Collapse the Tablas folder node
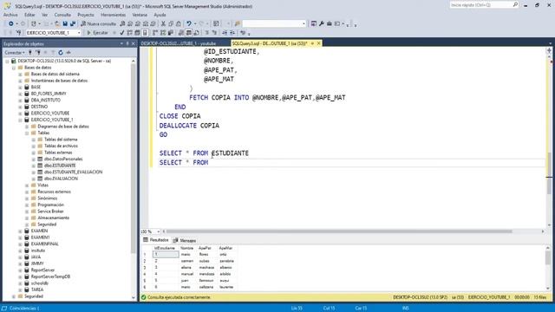 tap(27, 133)
